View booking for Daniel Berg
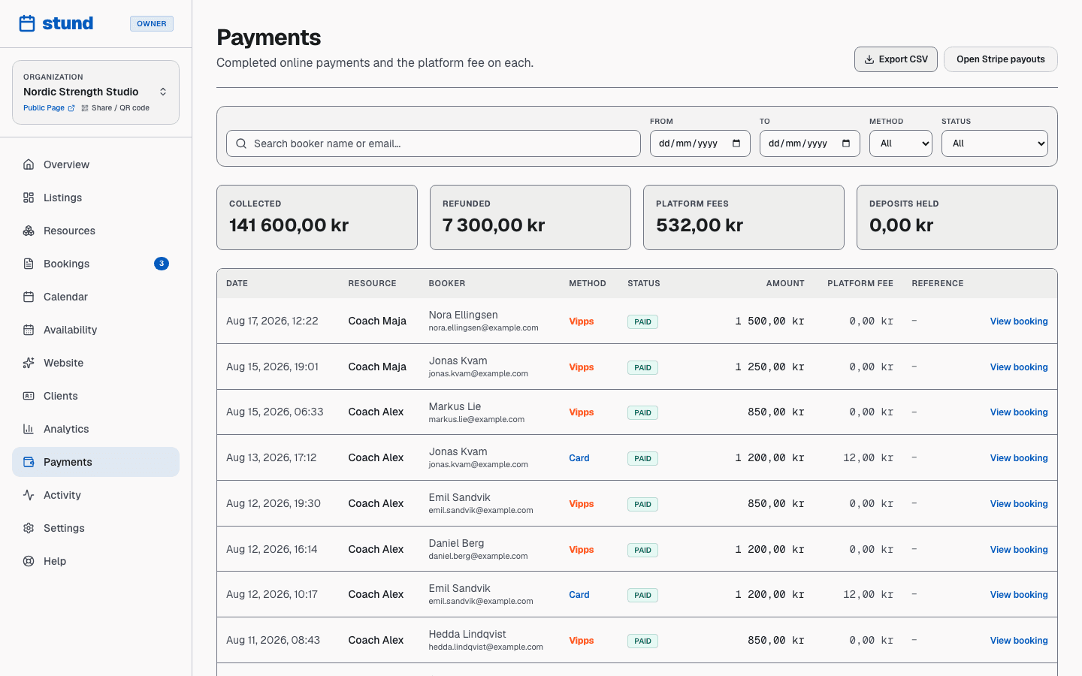Viewport: 1082px width, 676px height. [1019, 550]
